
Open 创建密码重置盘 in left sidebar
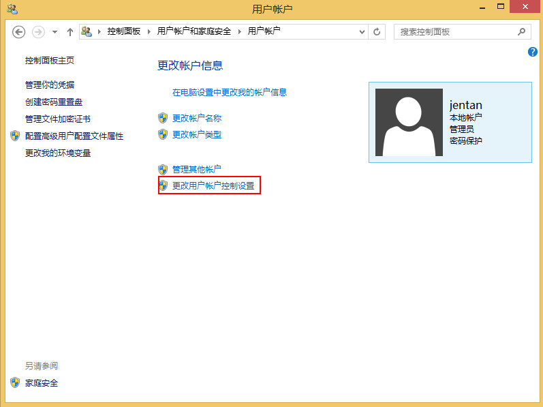(x=54, y=102)
